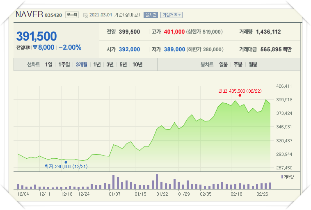
Task: Select the 1년 chart range
Action: point(97,64)
